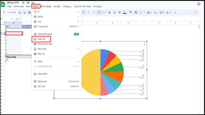Screen dimensions: 205x115
Task: Open the text color picker
Action: pos(125,13)
